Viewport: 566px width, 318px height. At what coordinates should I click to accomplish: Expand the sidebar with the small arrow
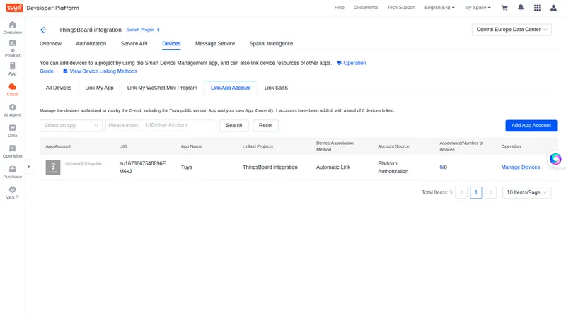click(x=29, y=167)
